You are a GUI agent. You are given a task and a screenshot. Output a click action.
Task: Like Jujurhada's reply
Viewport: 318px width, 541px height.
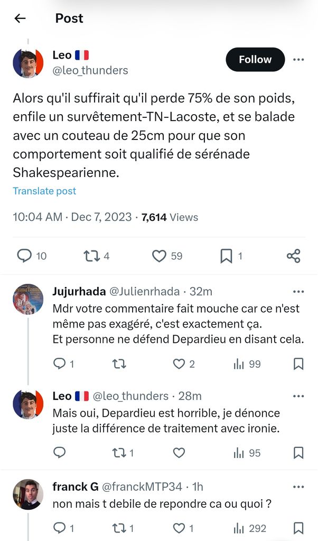point(180,363)
